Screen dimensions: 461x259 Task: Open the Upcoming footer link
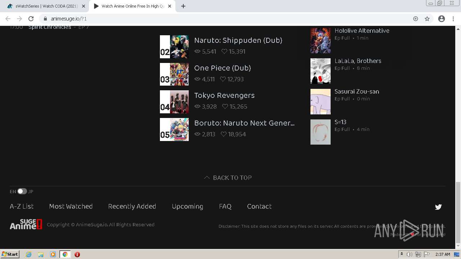pos(188,206)
